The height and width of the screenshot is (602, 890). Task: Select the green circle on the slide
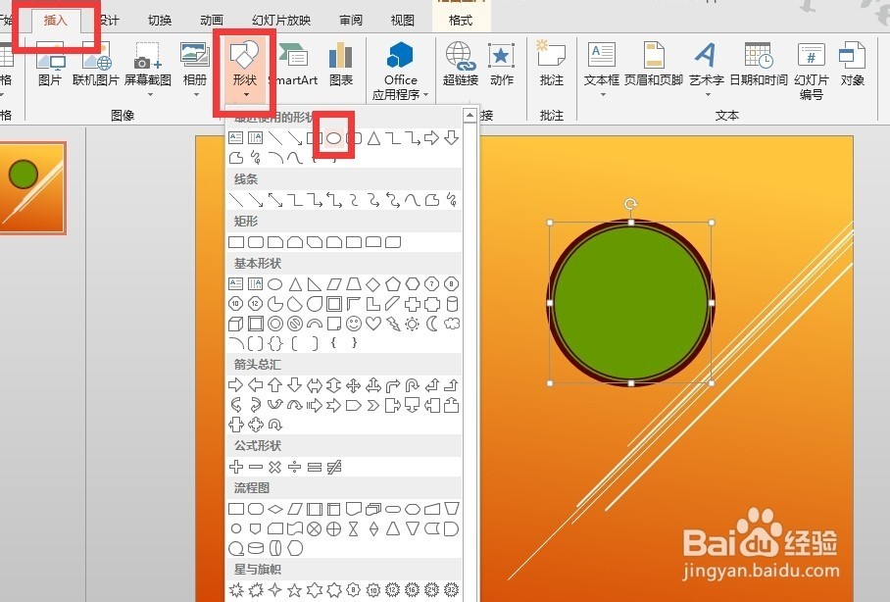coord(630,303)
